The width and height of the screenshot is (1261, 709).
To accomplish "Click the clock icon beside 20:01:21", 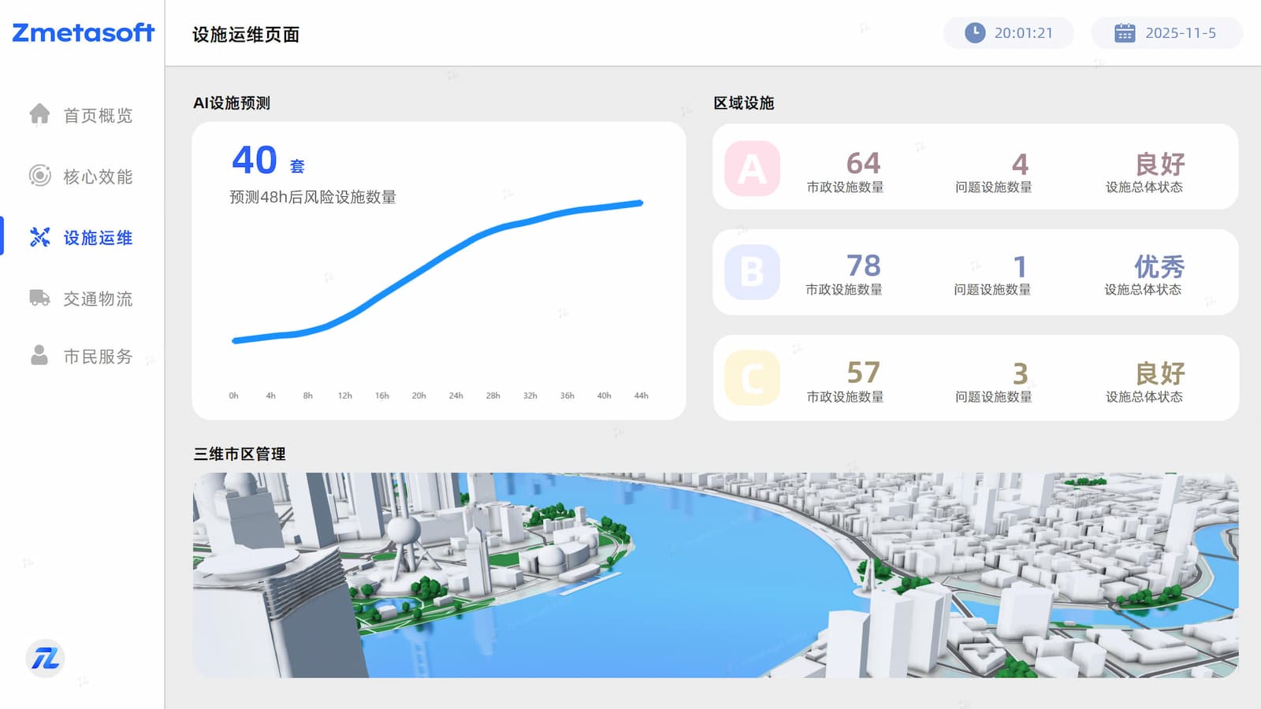I will tap(973, 32).
